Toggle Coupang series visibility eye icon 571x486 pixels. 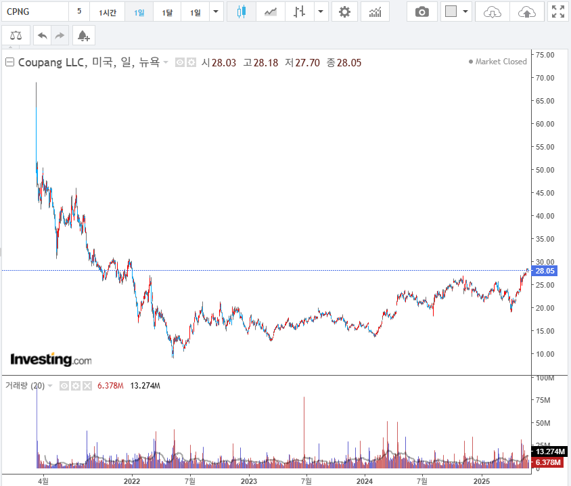pos(180,63)
